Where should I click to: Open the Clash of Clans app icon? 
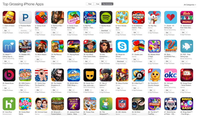[9, 17]
